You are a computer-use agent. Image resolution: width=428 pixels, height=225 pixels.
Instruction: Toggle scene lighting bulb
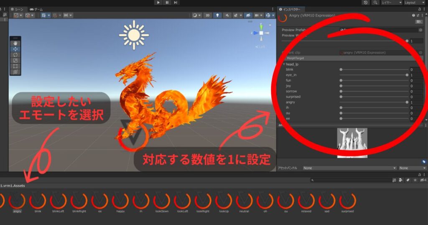coord(217,15)
